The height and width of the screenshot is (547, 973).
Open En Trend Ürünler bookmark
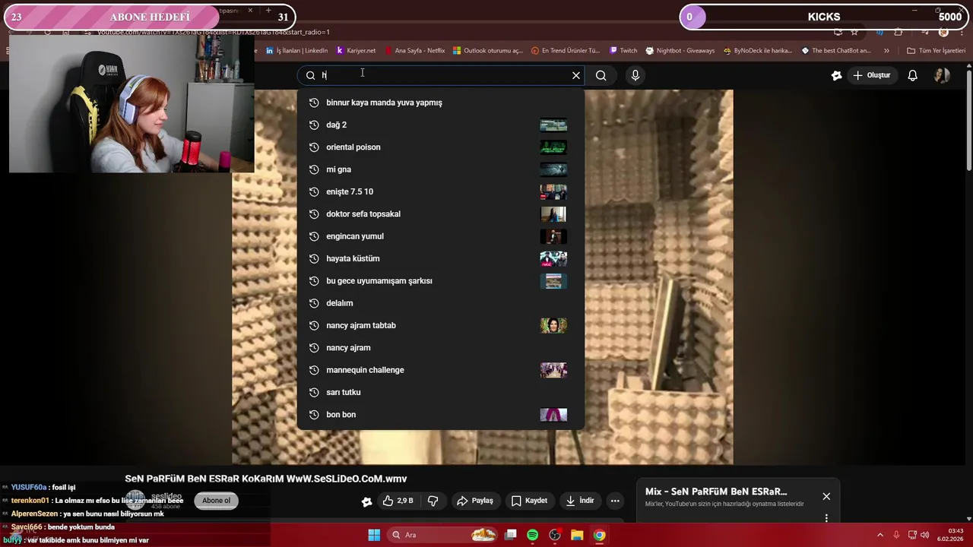565,51
